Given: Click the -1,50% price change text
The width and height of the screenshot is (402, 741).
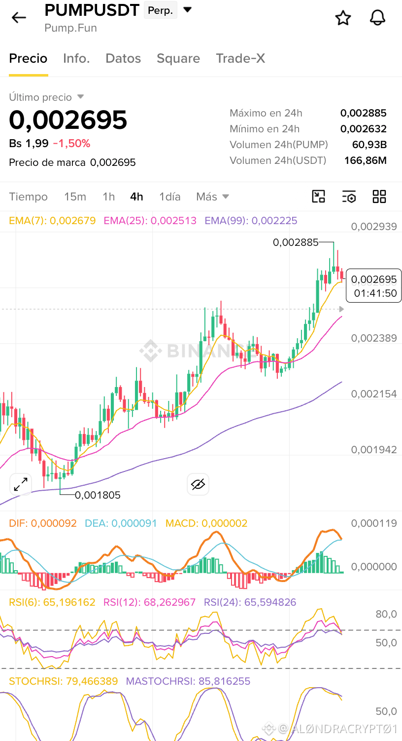Looking at the screenshot, I should pos(71,144).
